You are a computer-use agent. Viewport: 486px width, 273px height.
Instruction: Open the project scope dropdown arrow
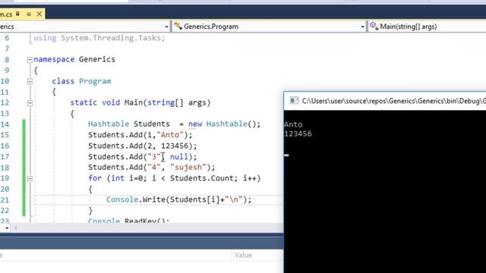(x=166, y=27)
